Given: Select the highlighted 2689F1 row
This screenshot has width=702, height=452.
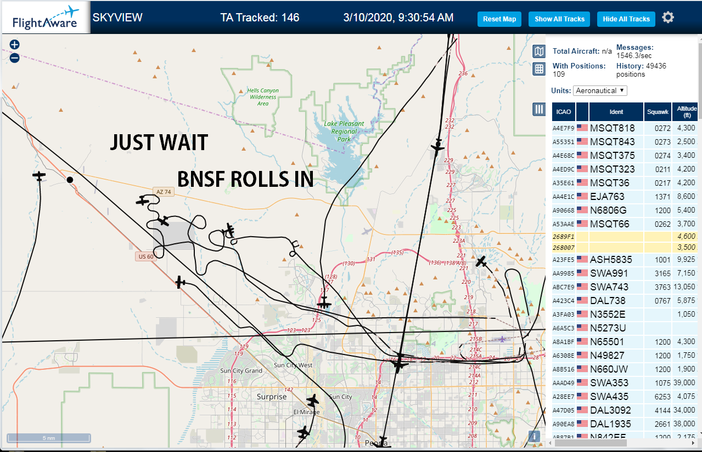Looking at the screenshot, I should click(x=625, y=237).
